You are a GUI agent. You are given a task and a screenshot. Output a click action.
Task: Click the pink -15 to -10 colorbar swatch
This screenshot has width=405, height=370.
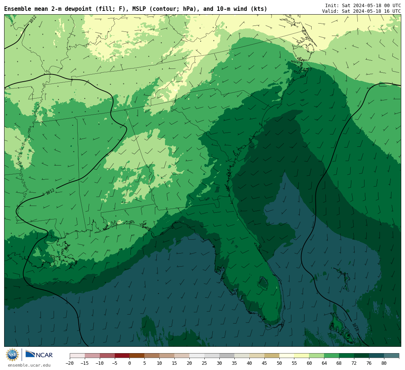pos(92,356)
